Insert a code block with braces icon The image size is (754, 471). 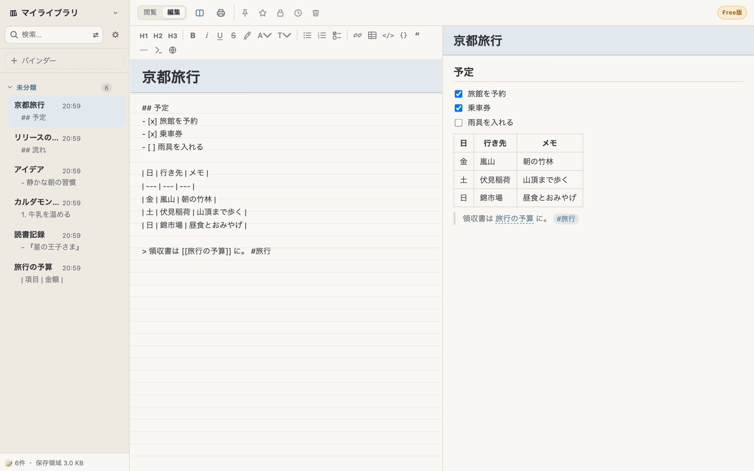tap(403, 35)
